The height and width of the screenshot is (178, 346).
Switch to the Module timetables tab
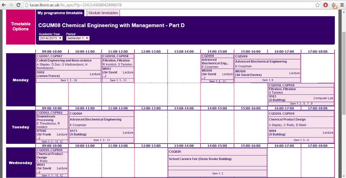(x=103, y=13)
